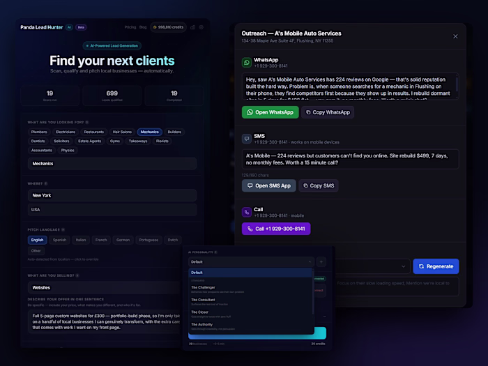Select the Solicitors category chip
This screenshot has height=366, width=488.
click(61, 142)
